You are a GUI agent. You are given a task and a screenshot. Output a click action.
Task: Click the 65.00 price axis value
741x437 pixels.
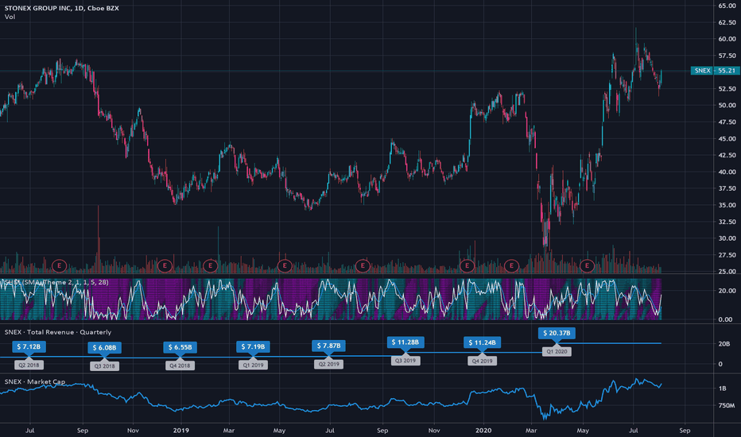click(x=727, y=6)
